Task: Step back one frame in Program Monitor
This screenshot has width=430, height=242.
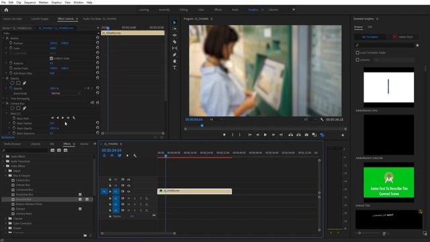Action: [257, 135]
